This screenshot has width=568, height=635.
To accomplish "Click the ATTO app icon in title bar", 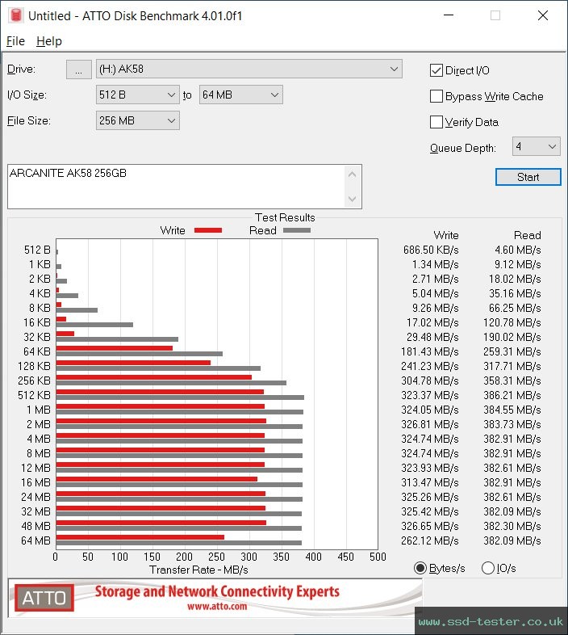I will [x=16, y=15].
